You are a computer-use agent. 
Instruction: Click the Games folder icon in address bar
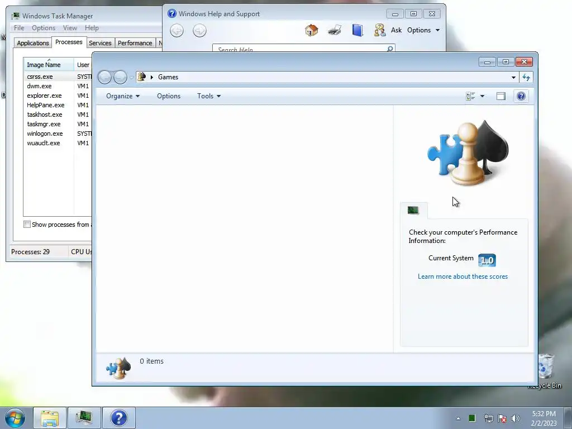click(x=142, y=77)
